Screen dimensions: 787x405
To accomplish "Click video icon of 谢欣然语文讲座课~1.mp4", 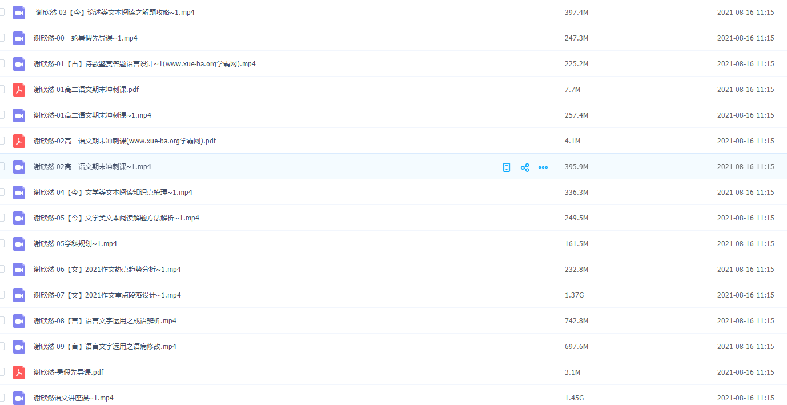I will click(19, 398).
